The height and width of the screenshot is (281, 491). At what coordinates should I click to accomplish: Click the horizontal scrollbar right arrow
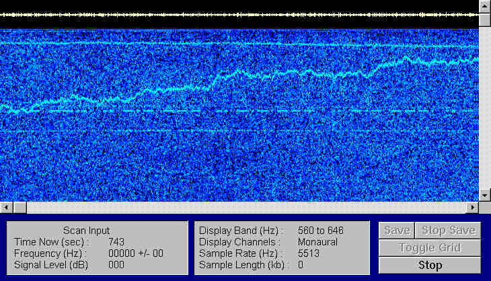[x=472, y=207]
